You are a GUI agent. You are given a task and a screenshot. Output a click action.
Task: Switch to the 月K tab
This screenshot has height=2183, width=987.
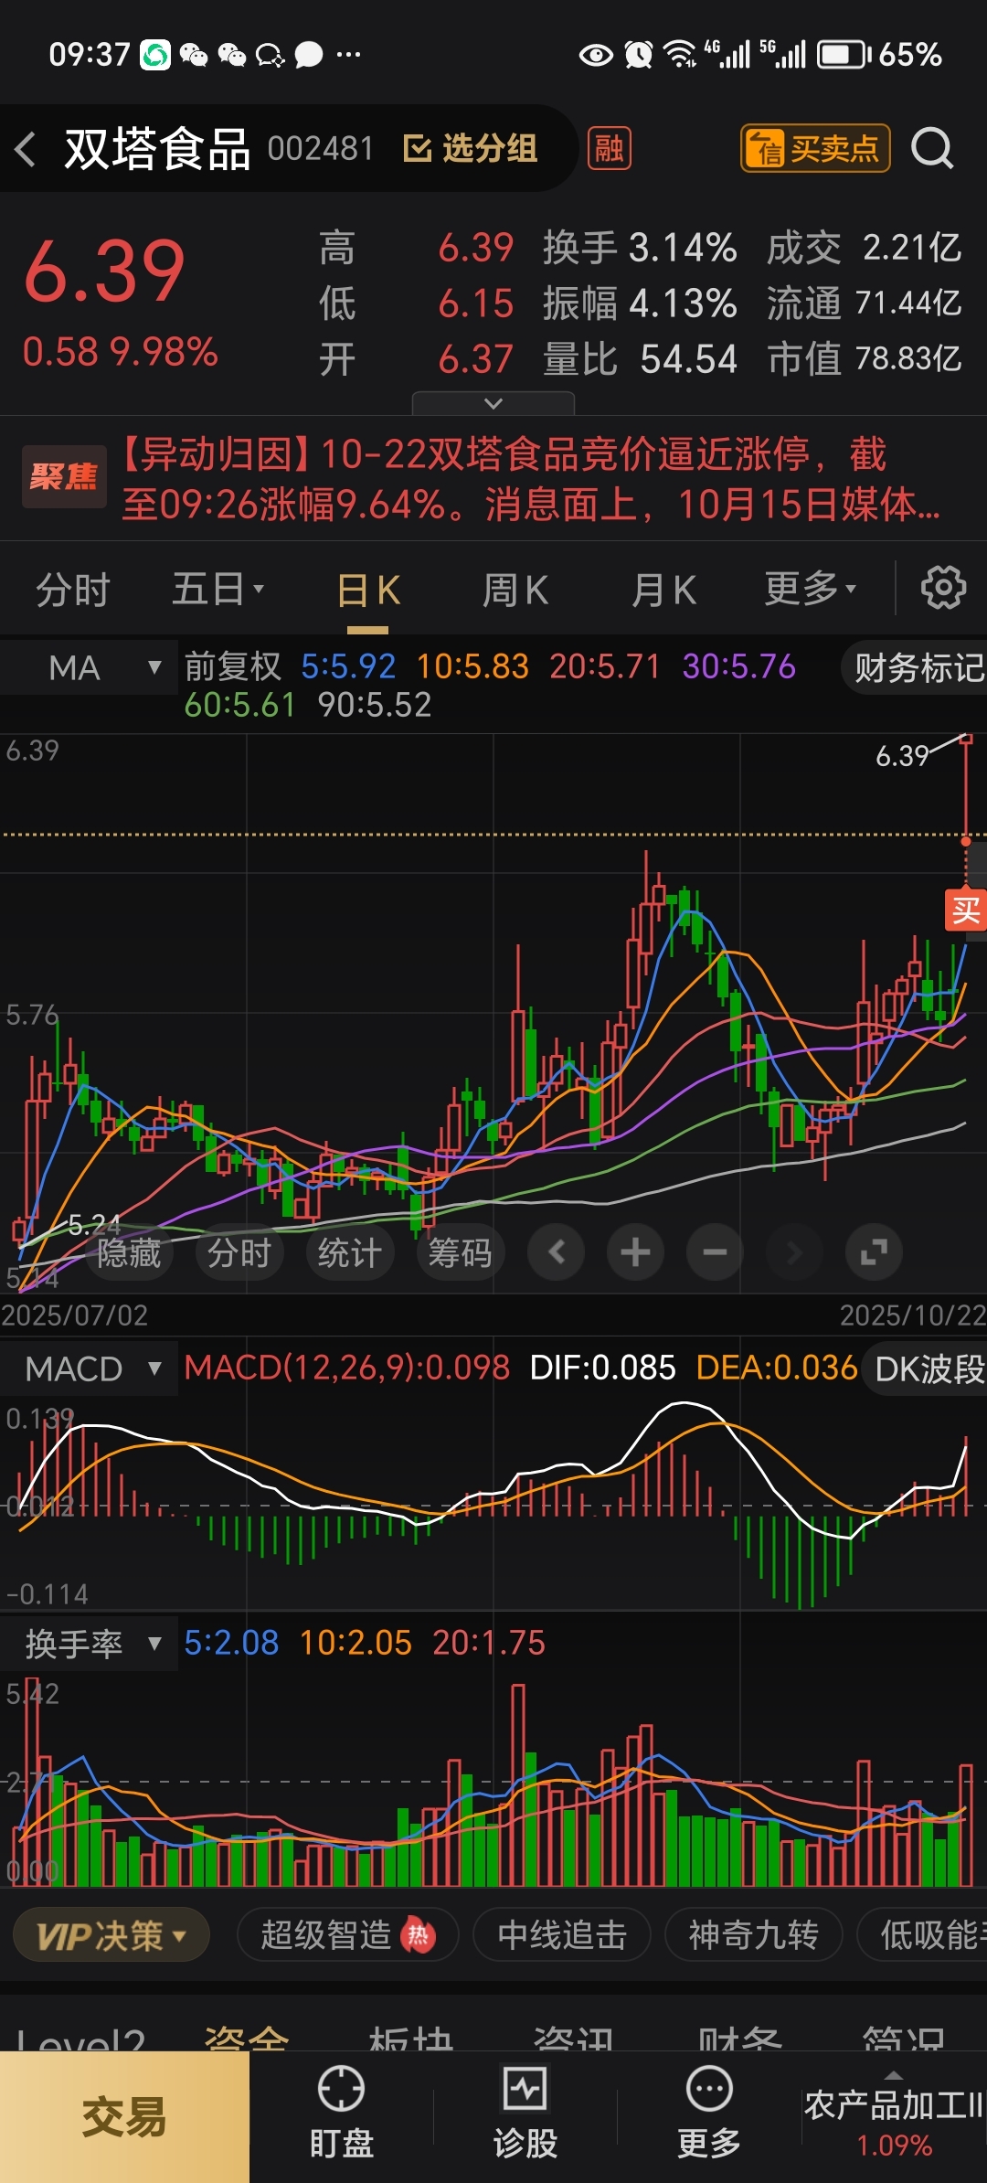(663, 591)
